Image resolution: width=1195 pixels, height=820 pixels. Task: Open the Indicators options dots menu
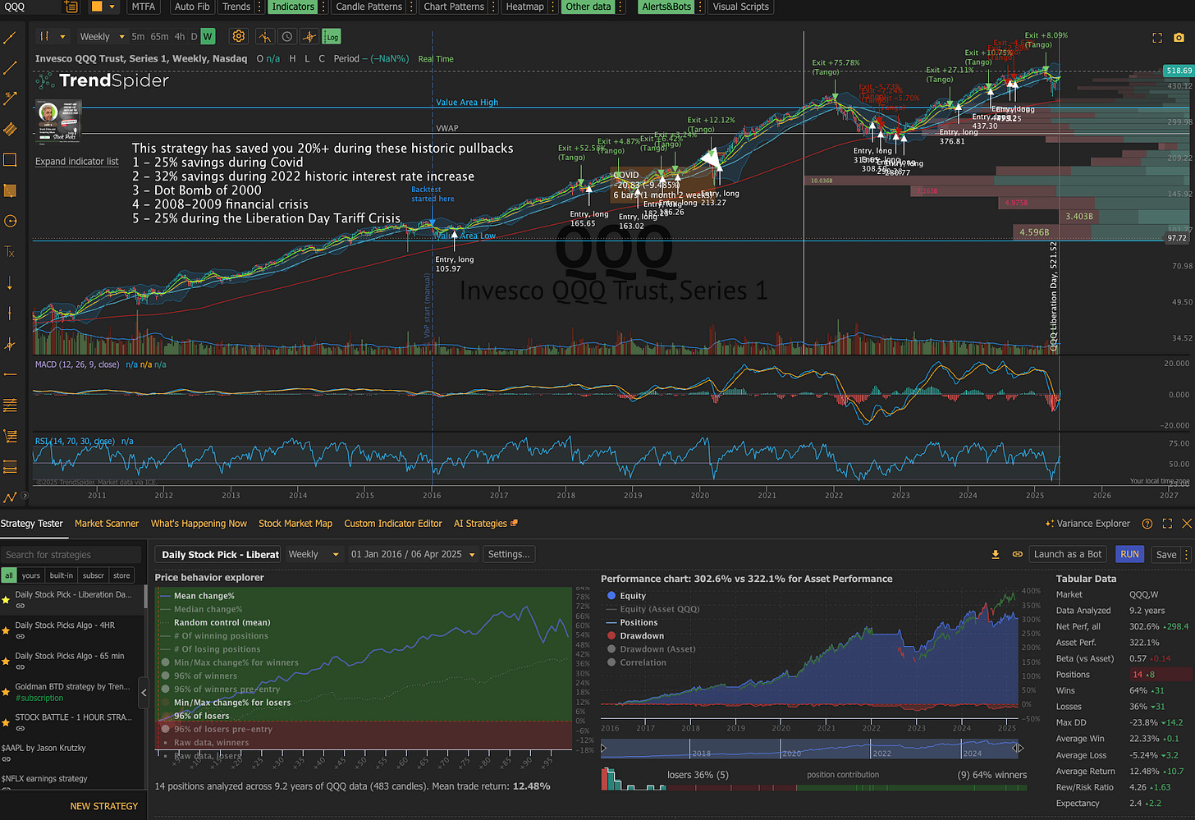coord(323,7)
